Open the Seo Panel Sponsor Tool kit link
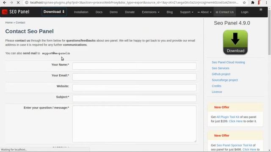 [234, 145]
